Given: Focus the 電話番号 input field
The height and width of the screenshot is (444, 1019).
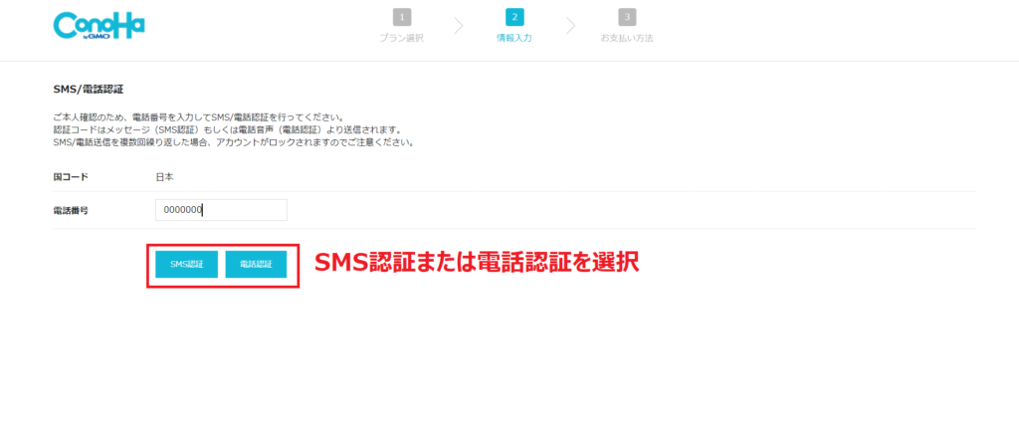Looking at the screenshot, I should [x=221, y=210].
